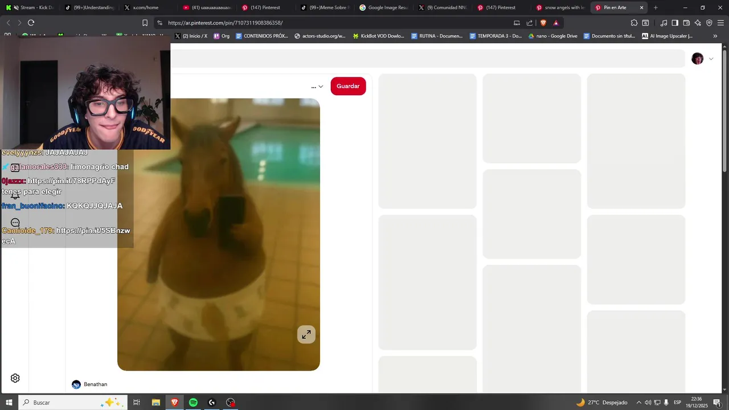The image size is (729, 410).
Task: Open the Brave Wallet icon
Action: click(x=686, y=23)
